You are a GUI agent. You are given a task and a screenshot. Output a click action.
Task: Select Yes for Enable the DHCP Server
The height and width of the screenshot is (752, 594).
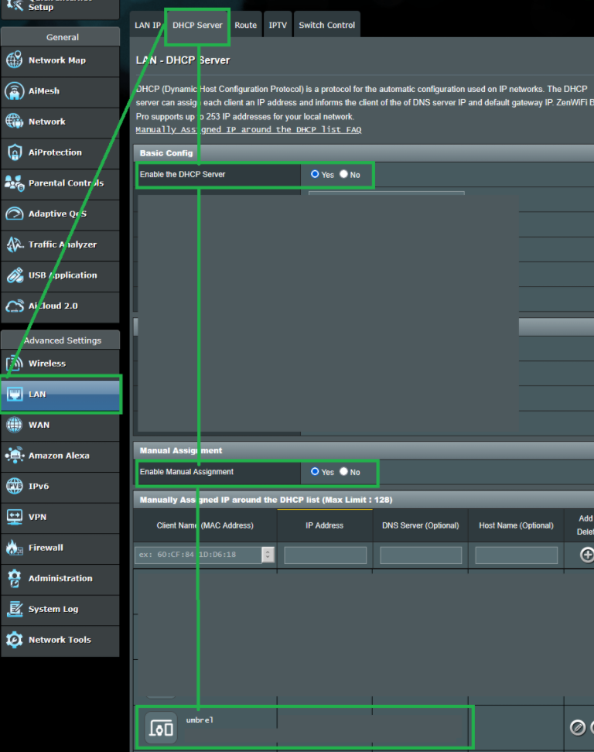point(315,174)
